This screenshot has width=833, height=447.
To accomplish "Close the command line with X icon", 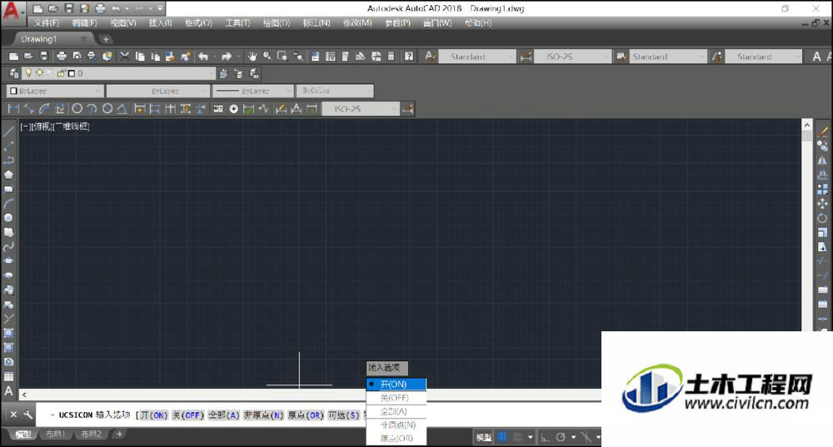I will [x=14, y=415].
